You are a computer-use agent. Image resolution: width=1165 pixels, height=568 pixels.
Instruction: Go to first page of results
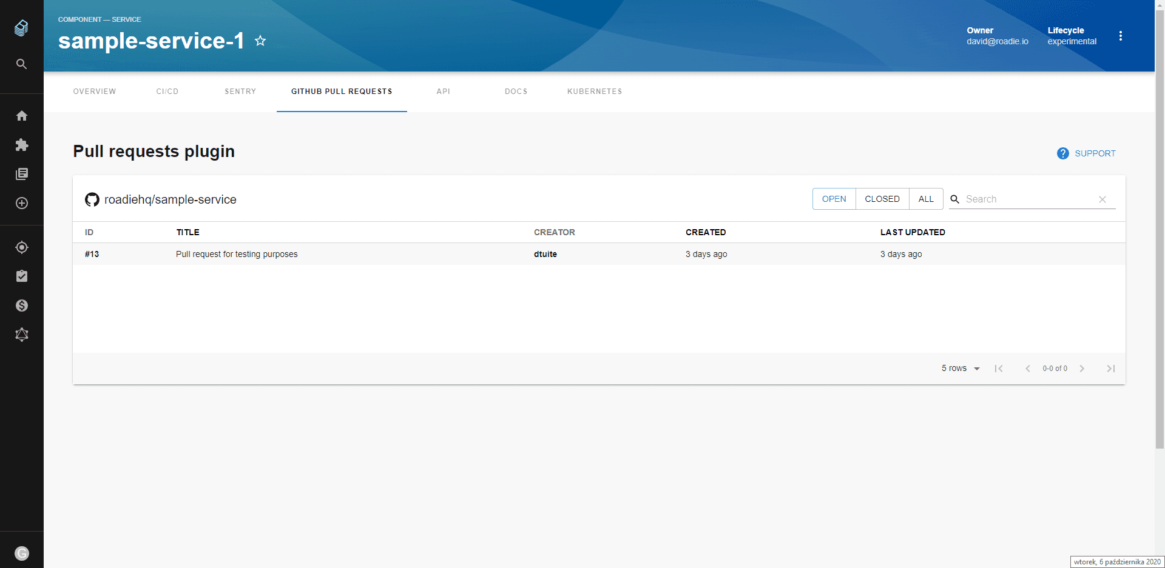tap(999, 369)
